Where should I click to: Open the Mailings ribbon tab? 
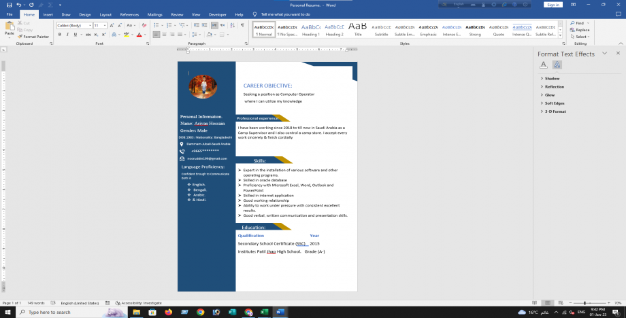click(154, 14)
